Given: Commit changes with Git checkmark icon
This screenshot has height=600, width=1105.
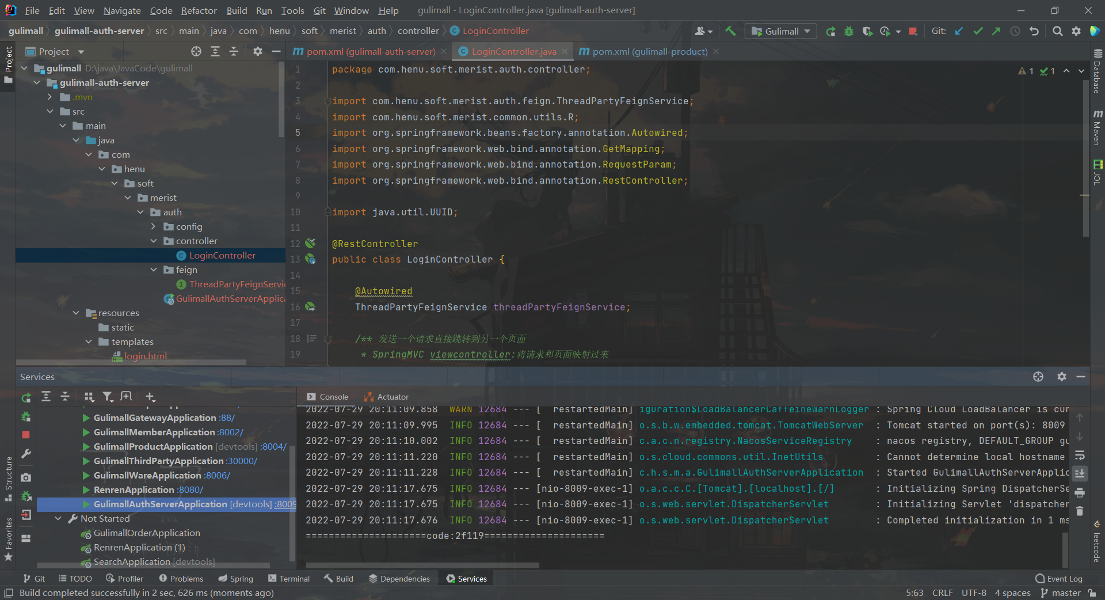Looking at the screenshot, I should 978,31.
